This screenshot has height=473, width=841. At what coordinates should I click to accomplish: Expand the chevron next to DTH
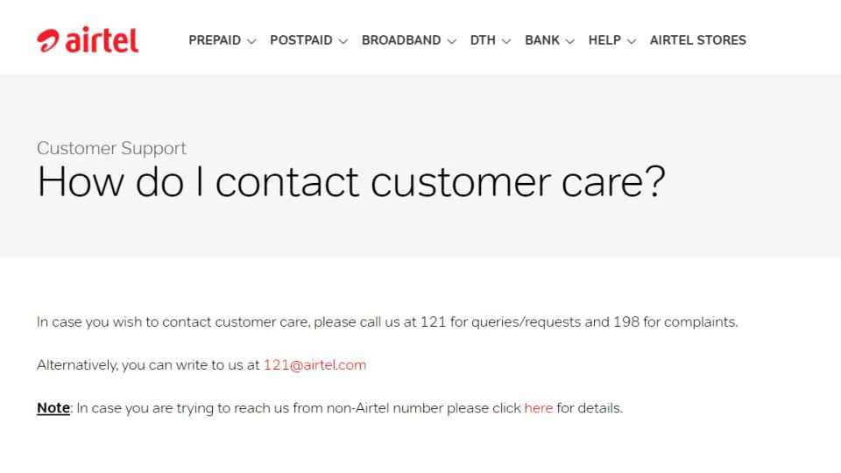tap(506, 41)
